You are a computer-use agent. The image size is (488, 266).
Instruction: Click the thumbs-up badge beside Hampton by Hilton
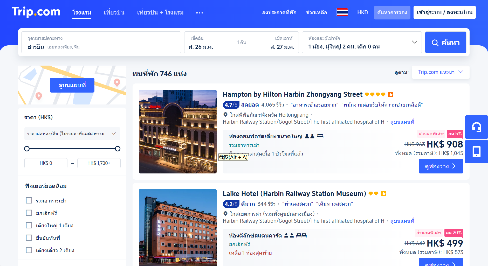tap(390, 95)
